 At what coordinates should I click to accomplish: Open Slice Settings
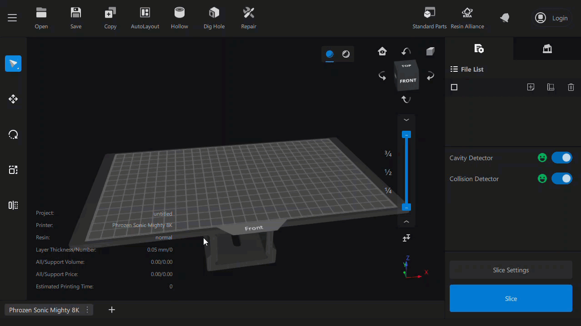point(511,270)
